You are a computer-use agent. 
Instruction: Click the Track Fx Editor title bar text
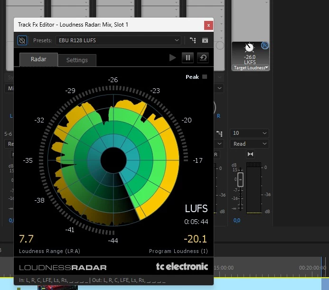pyautogui.click(x=73, y=25)
